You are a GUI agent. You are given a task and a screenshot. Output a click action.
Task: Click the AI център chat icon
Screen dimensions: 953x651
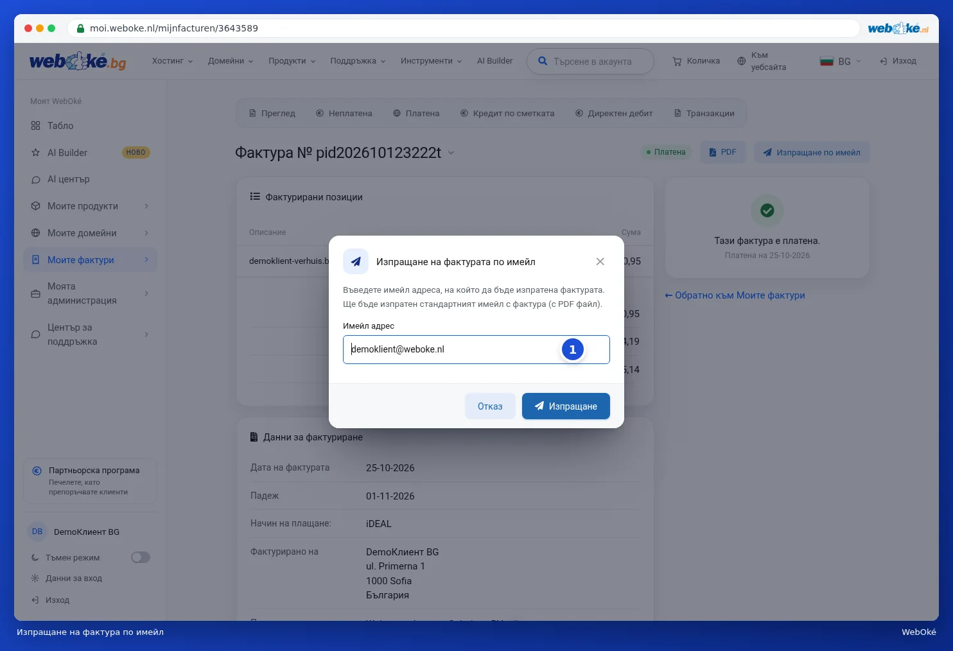[x=36, y=180]
